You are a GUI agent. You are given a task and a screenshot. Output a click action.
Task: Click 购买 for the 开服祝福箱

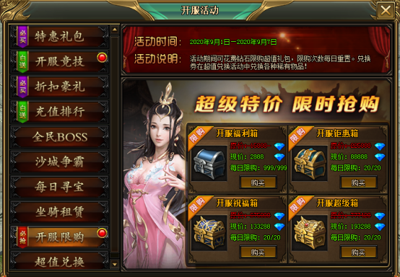258,252
